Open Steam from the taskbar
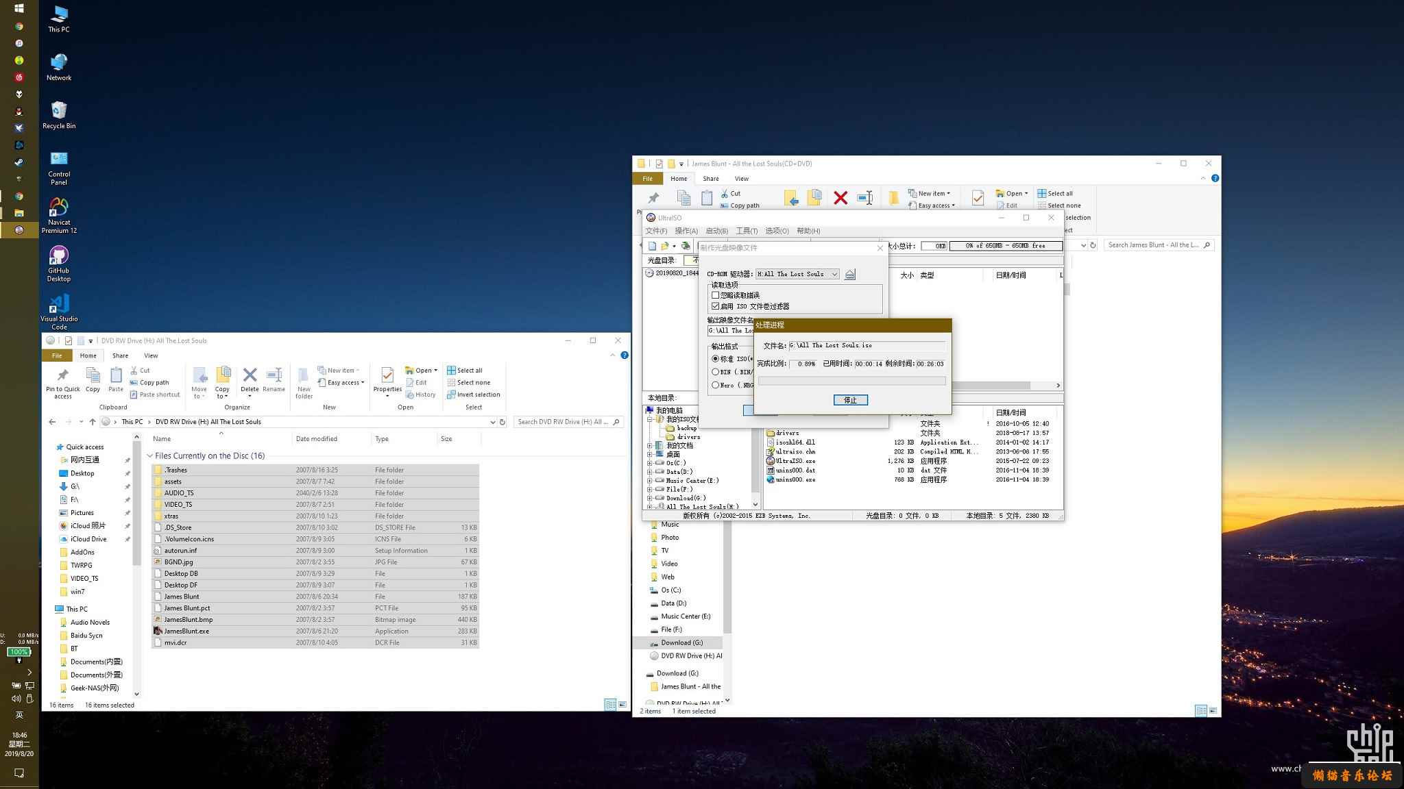The image size is (1404, 789). [x=19, y=162]
